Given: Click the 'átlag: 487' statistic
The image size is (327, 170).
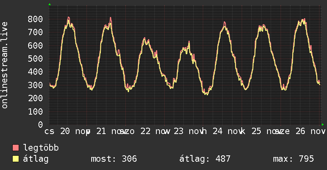Looking at the screenshot, I should click(x=205, y=159).
